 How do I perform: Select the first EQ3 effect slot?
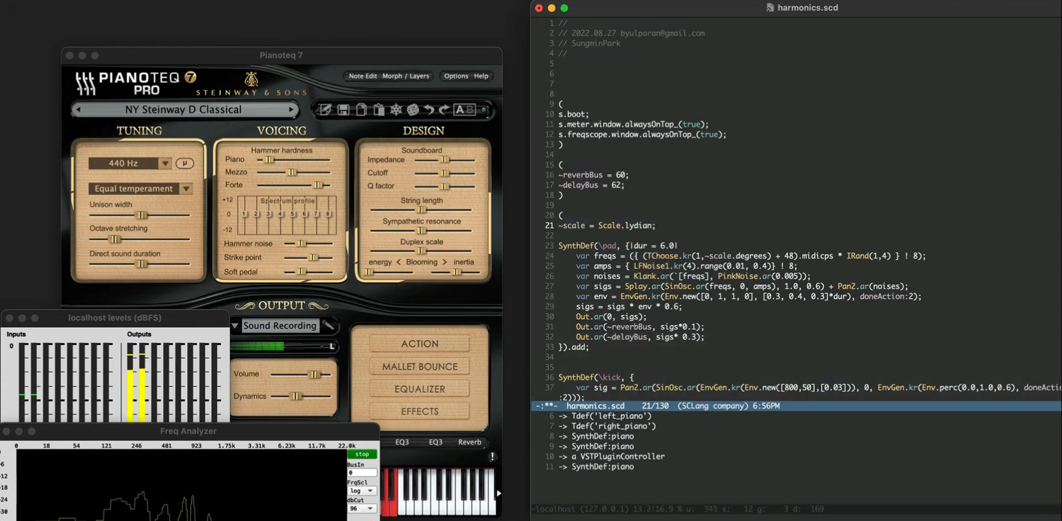pos(402,442)
